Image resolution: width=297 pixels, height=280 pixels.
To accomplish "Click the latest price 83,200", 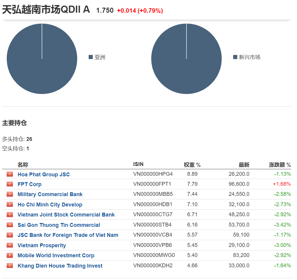I will click(241, 255).
